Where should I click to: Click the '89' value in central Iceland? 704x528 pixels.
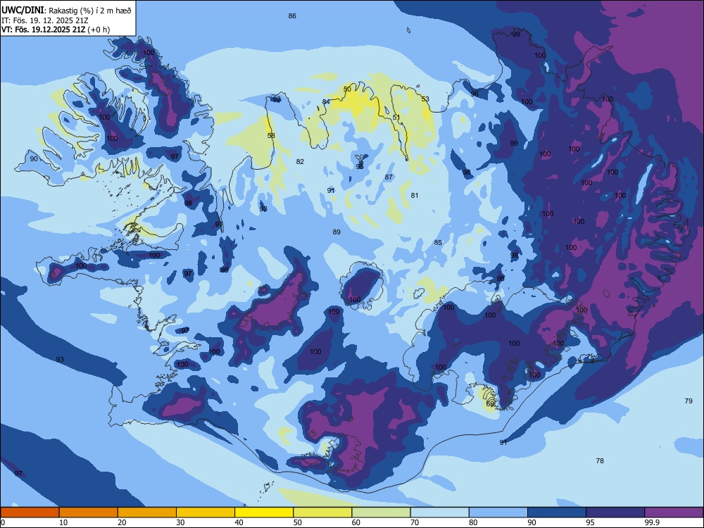(337, 232)
